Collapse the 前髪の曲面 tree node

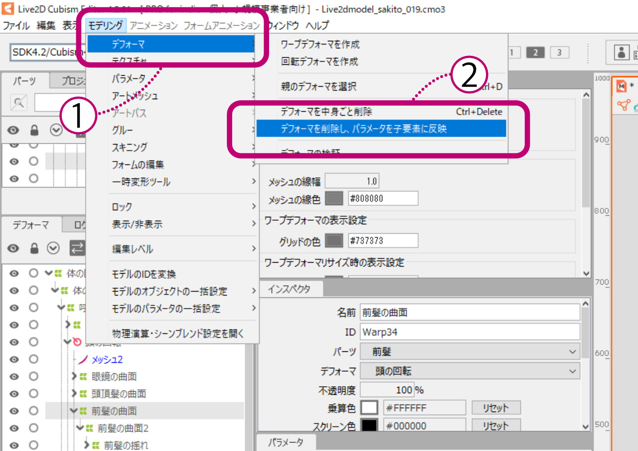(74, 411)
